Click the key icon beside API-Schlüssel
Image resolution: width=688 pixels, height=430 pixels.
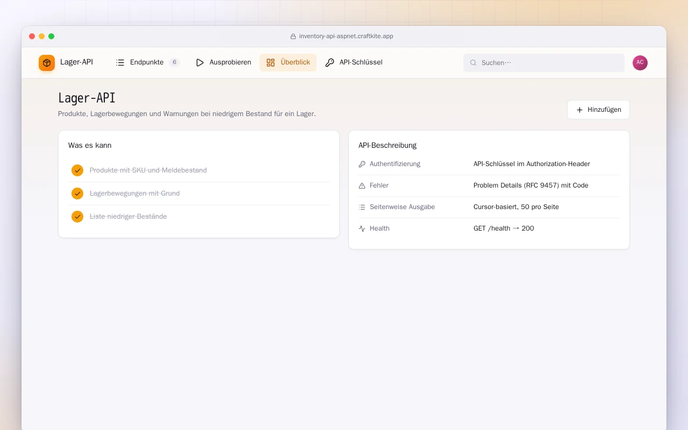pos(330,62)
